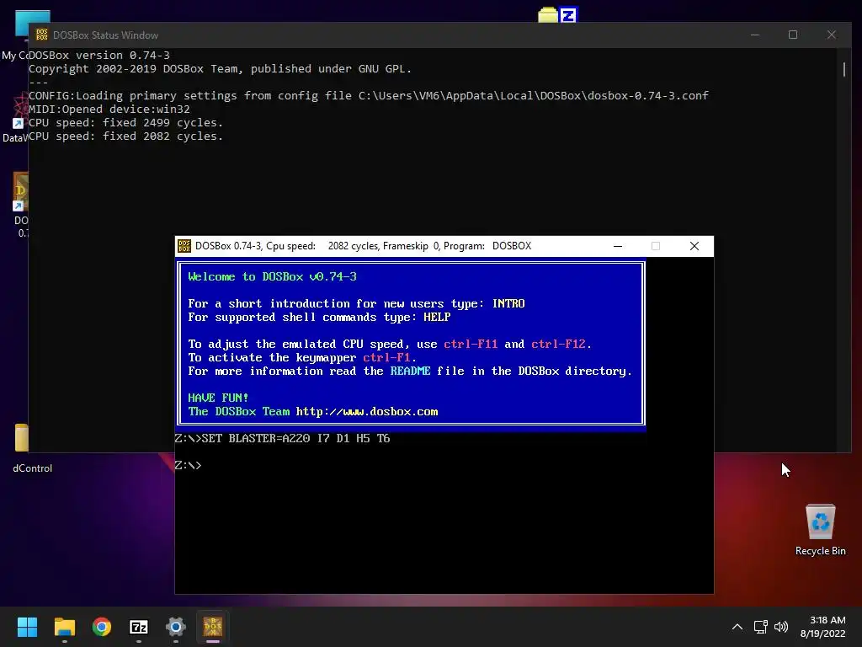Screen dimensions: 862x647
Task: Click the blue Z icon at top
Action: [x=568, y=15]
